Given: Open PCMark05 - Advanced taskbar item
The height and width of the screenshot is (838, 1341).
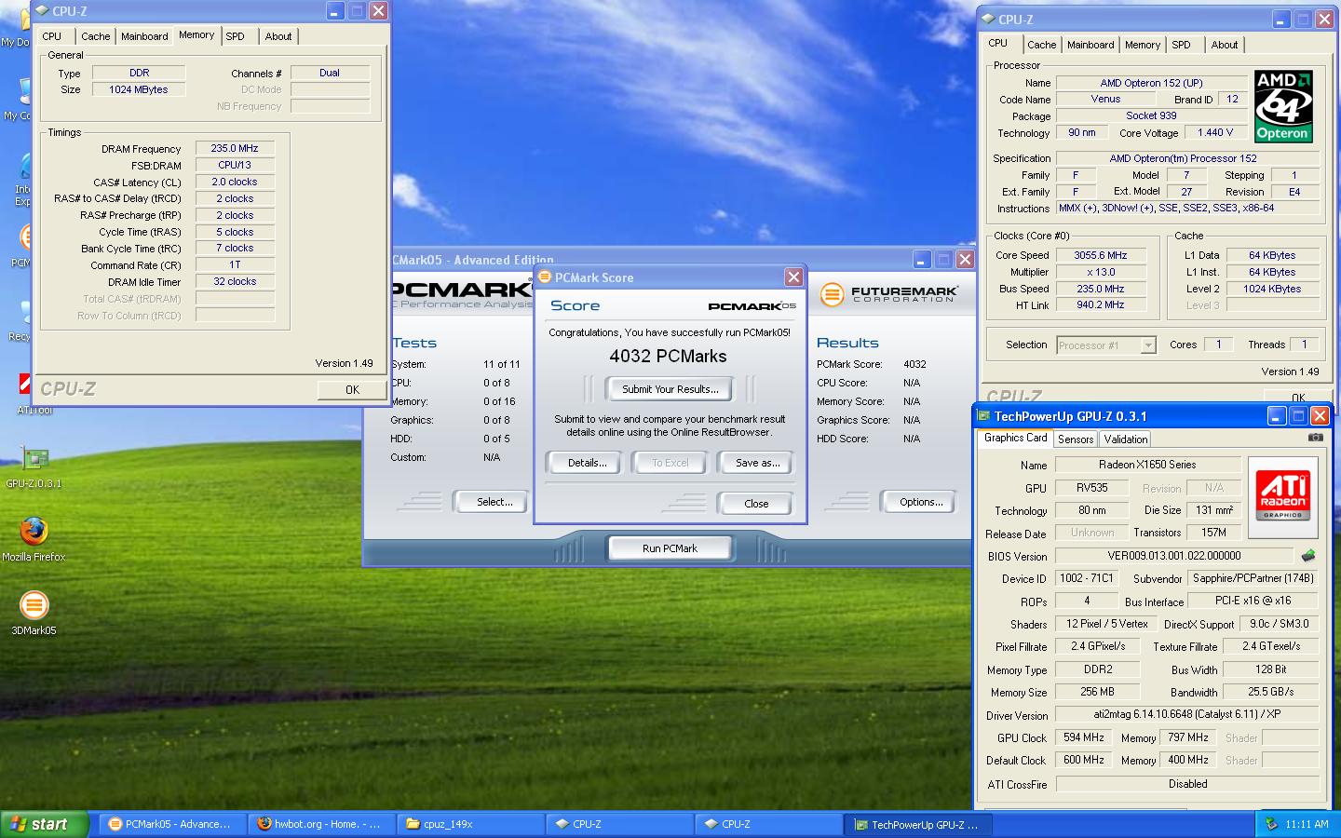Looking at the screenshot, I should [x=171, y=824].
